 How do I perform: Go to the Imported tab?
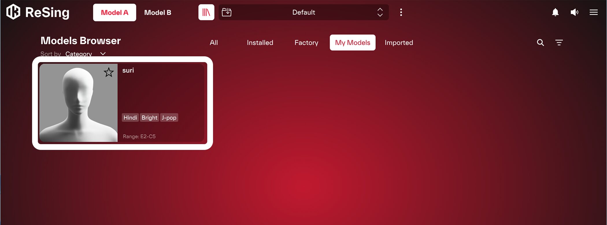click(x=399, y=43)
